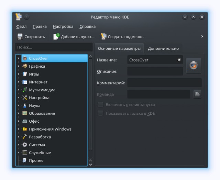The image size is (220, 180).
Task: Expand the Игры category
Action: pos(18,74)
